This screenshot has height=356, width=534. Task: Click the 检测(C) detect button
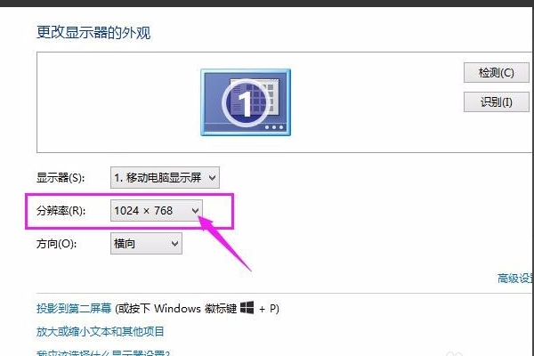tap(497, 73)
